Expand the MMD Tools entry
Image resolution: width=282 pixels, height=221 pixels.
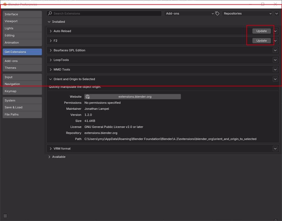pos(51,69)
